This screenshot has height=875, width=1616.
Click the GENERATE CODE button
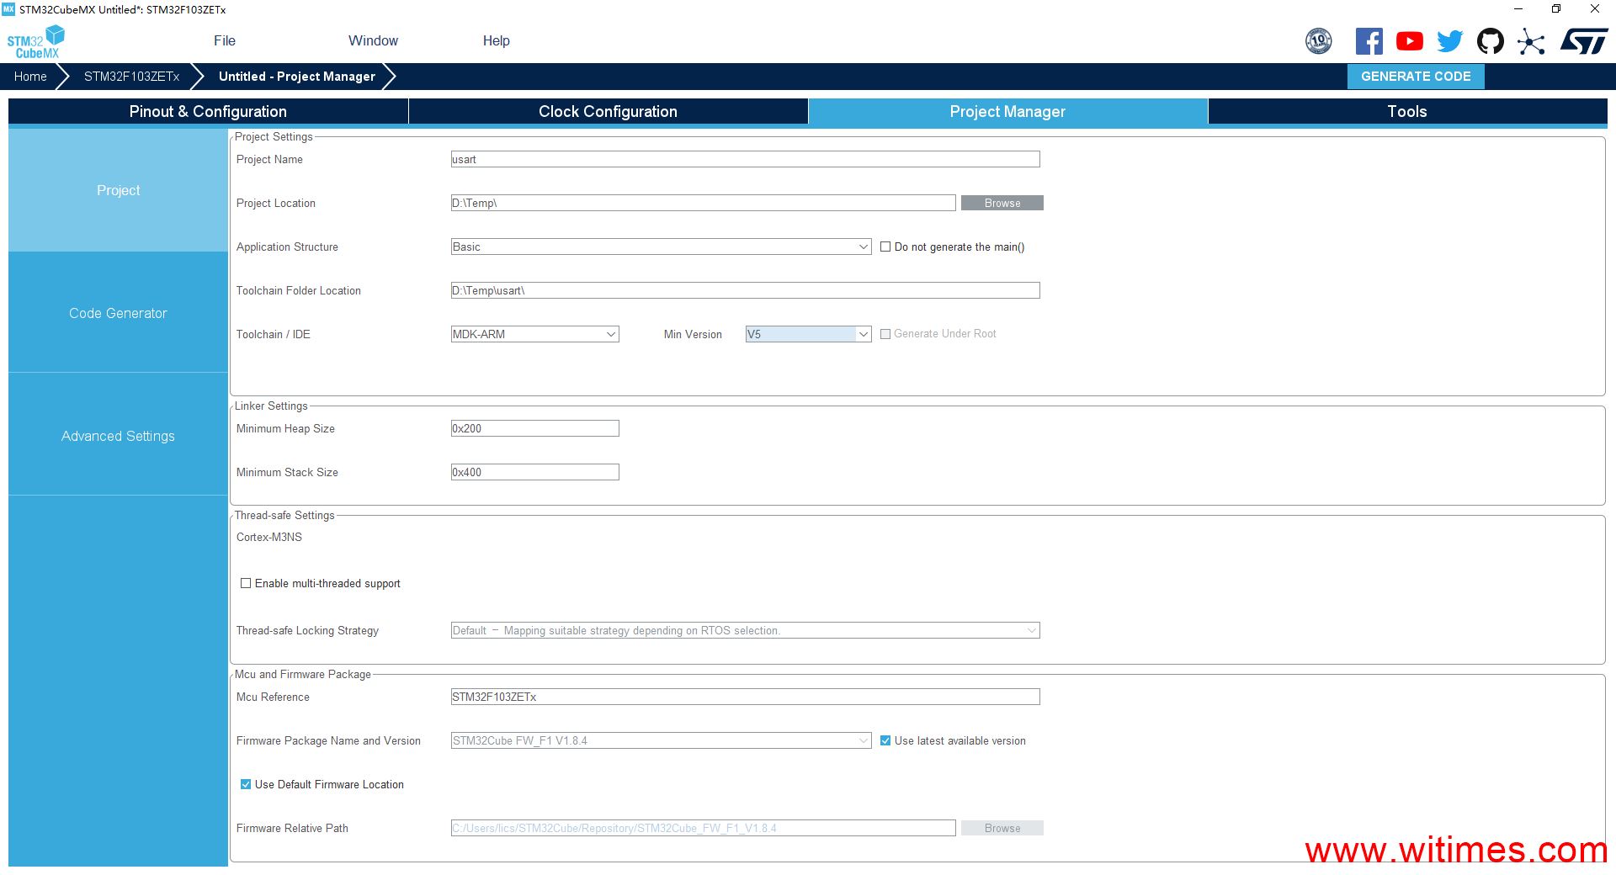tap(1416, 77)
